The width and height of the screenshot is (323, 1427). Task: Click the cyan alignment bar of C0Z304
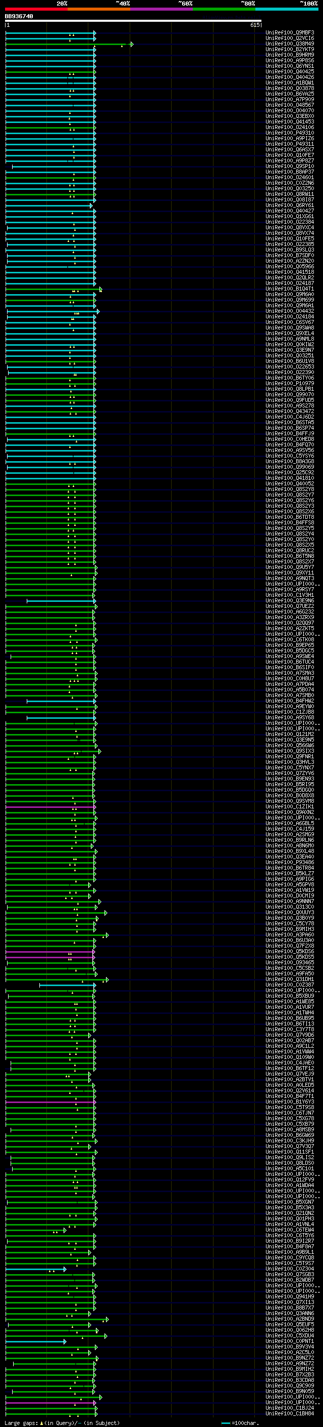click(x=36, y=1270)
